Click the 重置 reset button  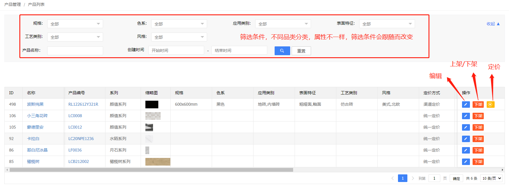tap(301, 51)
